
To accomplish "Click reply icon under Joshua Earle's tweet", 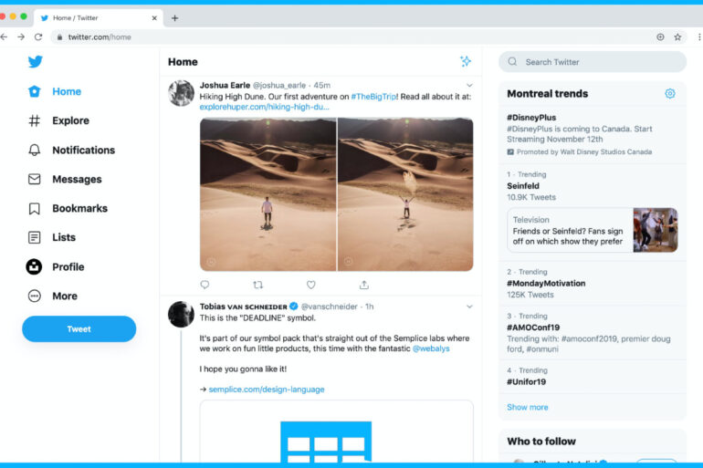I will click(x=205, y=285).
